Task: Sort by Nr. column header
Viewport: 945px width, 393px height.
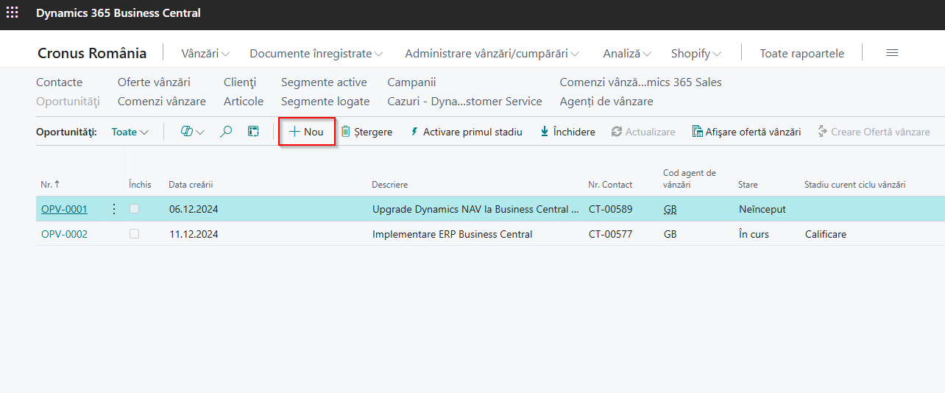Action: (x=51, y=184)
